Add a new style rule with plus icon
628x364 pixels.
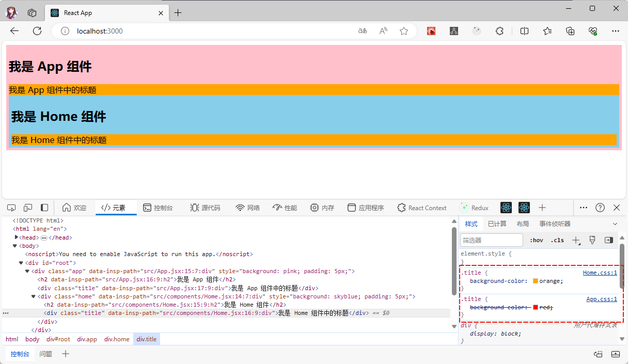[x=576, y=240]
